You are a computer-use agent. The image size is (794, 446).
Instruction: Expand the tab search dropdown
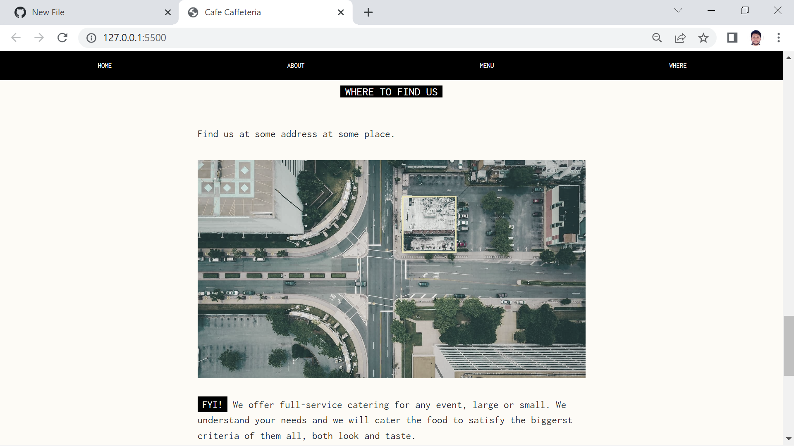tap(678, 11)
